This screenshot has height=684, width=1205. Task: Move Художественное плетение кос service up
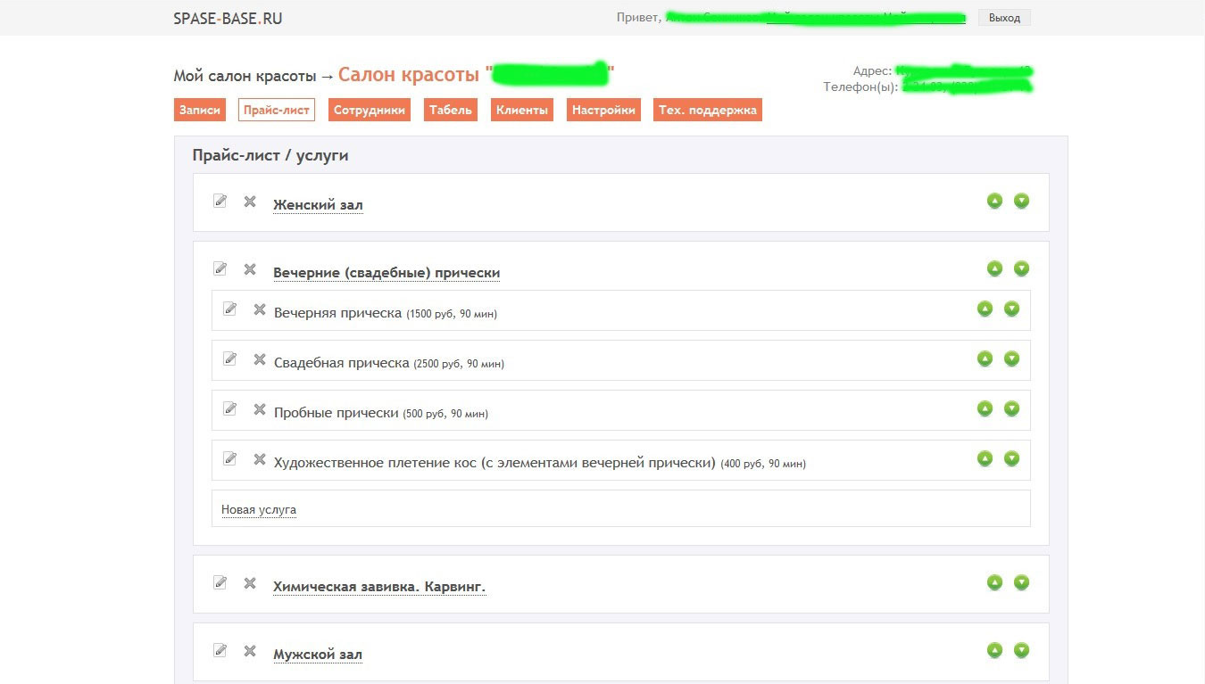click(985, 458)
